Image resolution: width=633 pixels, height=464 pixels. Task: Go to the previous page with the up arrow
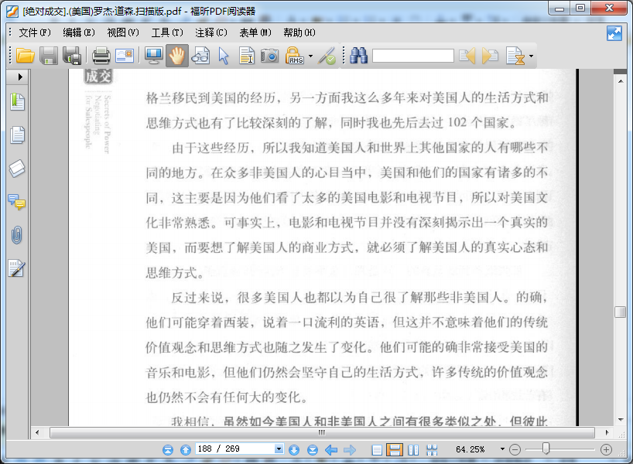tap(186, 449)
